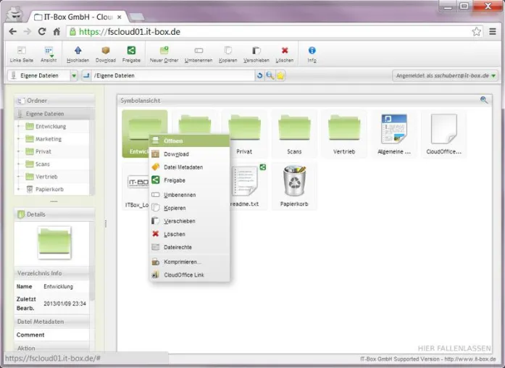This screenshot has height=368, width=505.
Task: Open the Eigene Dateien location dropdown
Action: [x=74, y=75]
